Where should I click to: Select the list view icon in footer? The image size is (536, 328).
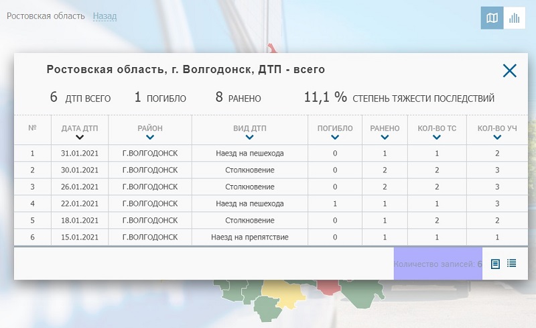coord(512,264)
